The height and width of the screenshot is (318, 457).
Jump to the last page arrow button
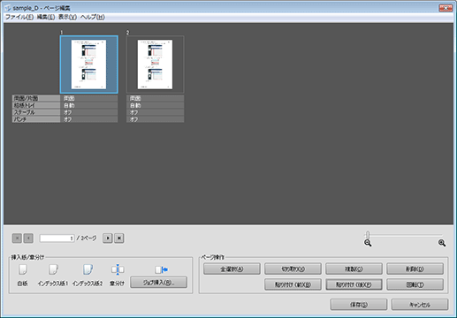tap(119, 238)
